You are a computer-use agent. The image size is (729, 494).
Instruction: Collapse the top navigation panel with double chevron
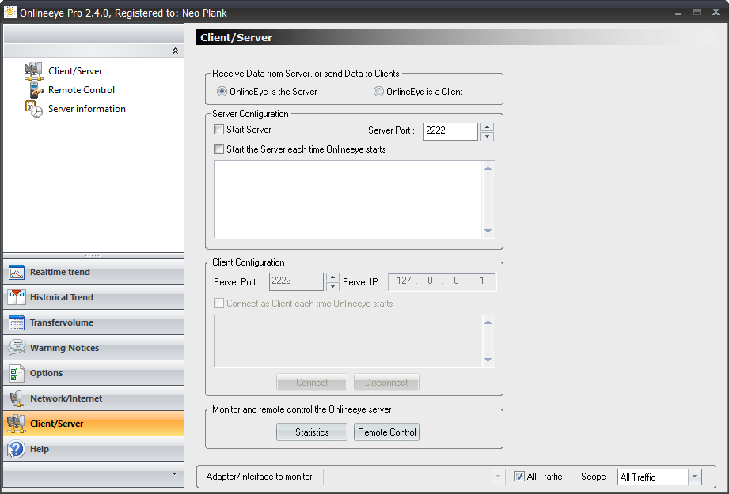[175, 51]
